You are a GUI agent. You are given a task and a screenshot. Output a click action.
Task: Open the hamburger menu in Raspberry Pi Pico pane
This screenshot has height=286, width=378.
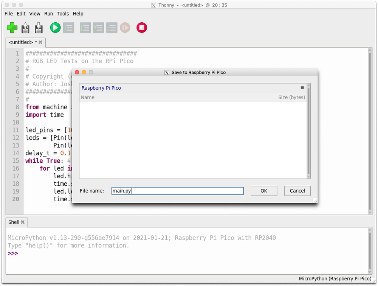tap(302, 88)
